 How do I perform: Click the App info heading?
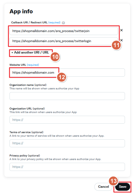coord(21,11)
